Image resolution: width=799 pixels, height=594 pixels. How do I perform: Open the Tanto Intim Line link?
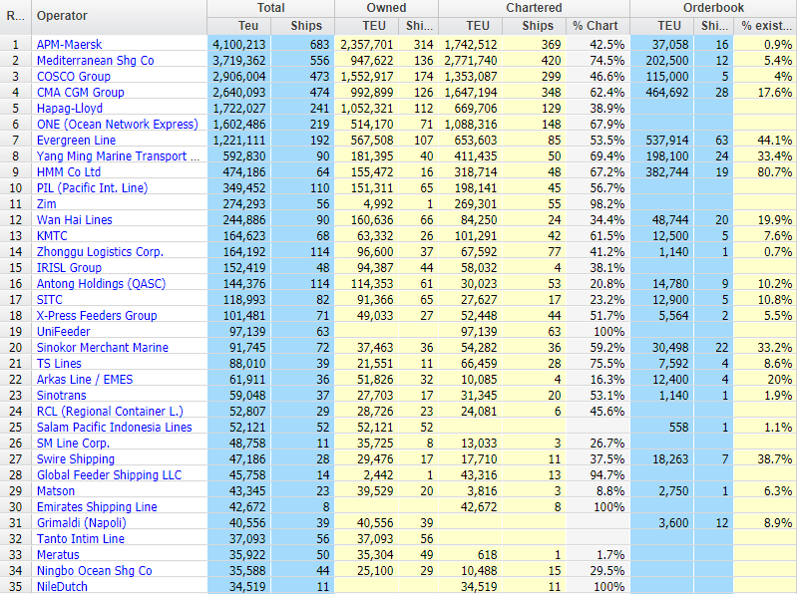click(x=81, y=539)
